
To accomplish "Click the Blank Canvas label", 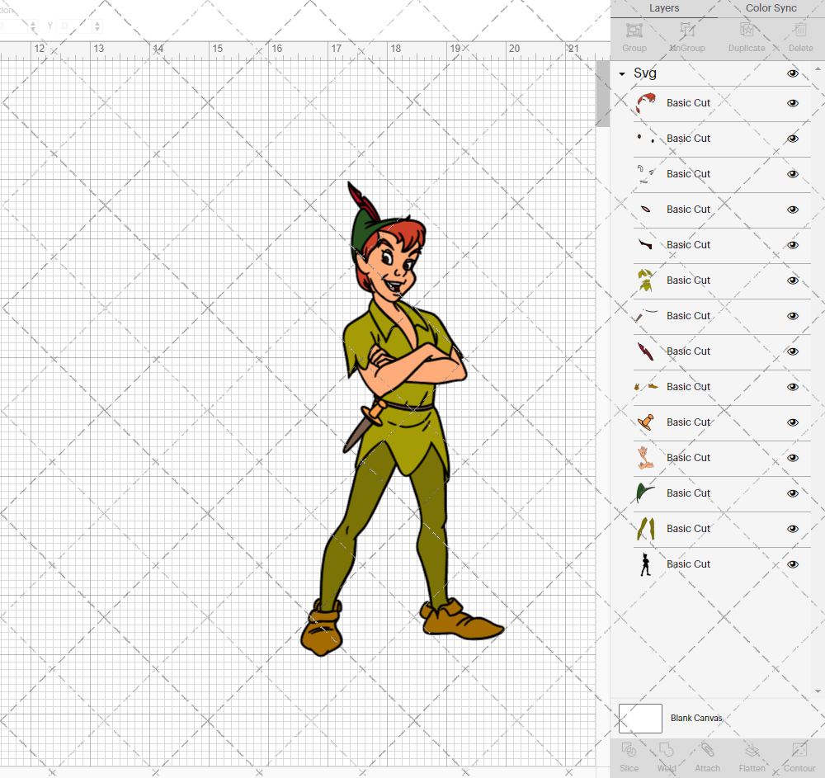I will [696, 718].
